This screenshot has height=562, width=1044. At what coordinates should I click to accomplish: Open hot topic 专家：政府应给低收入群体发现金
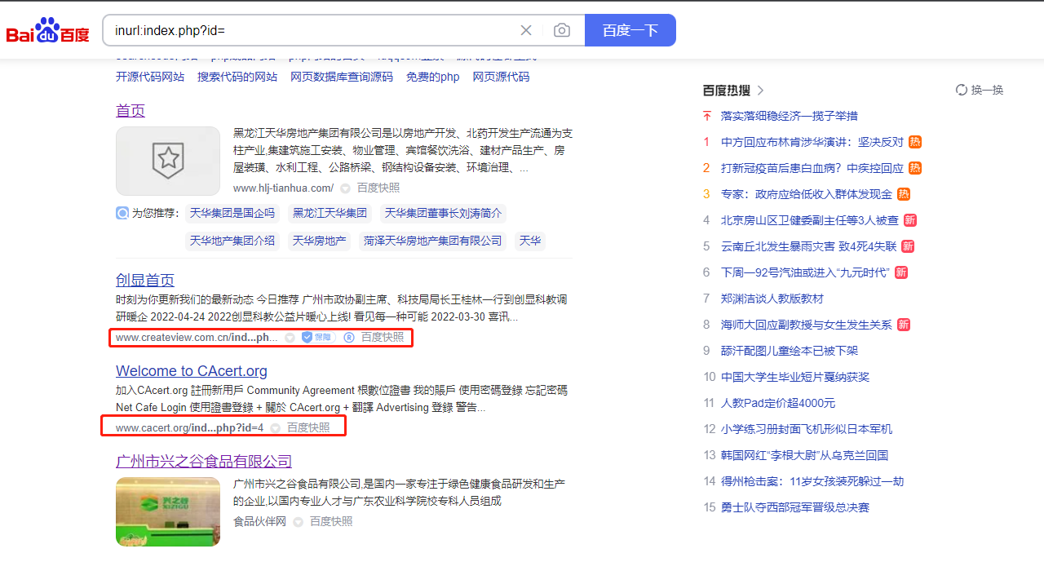[x=807, y=194]
